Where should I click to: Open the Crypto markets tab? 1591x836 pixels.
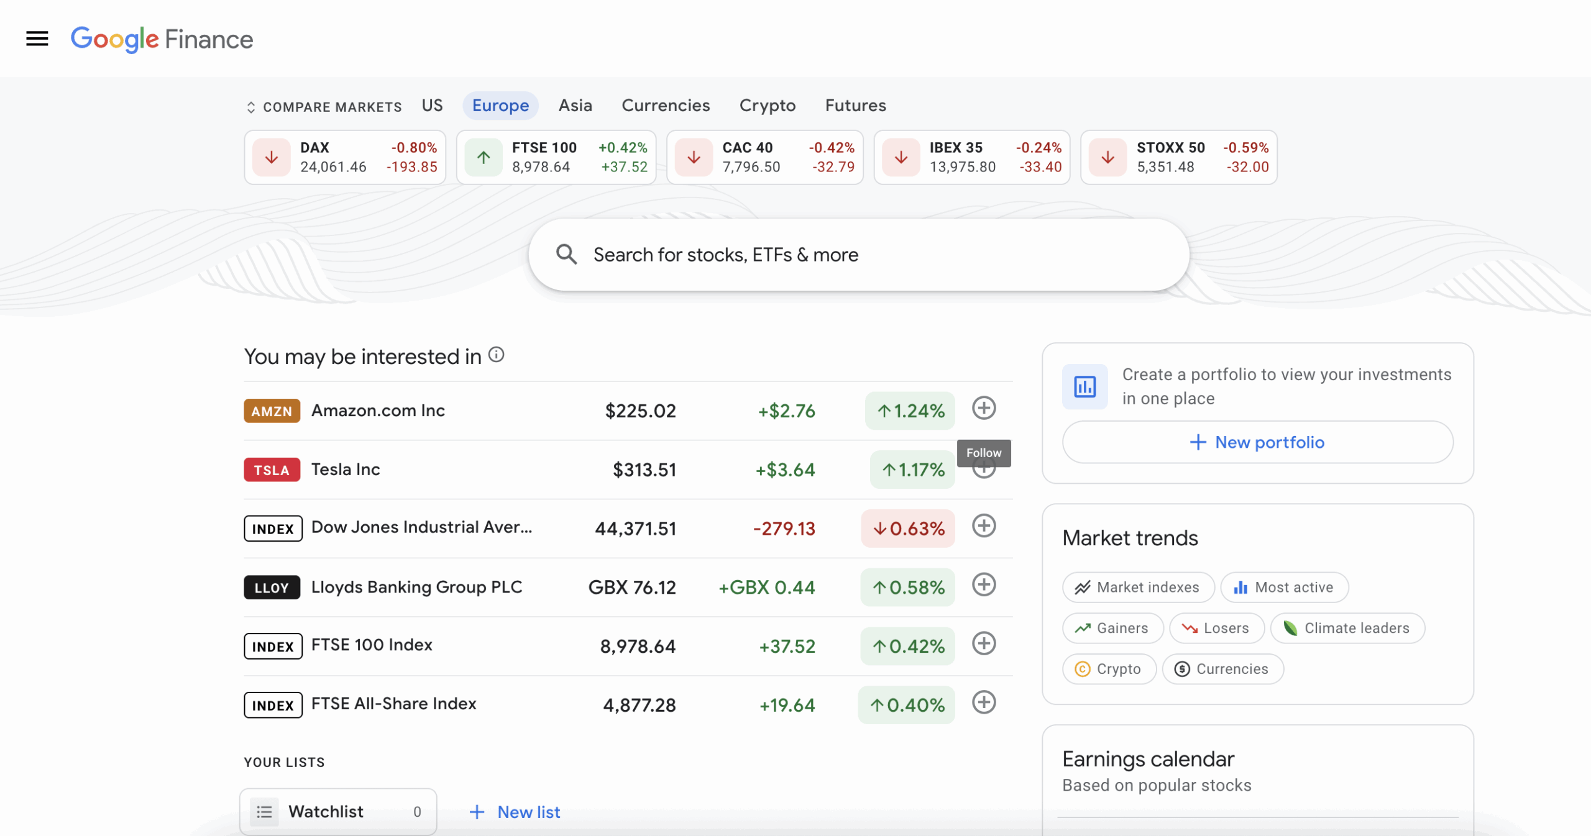click(x=767, y=106)
